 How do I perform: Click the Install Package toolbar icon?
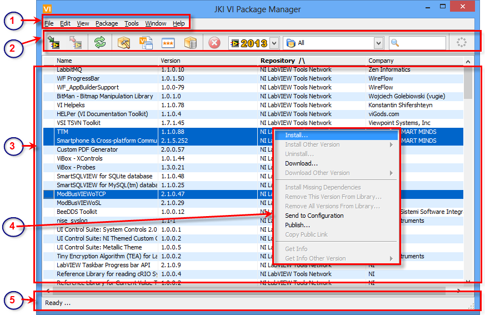[x=54, y=43]
